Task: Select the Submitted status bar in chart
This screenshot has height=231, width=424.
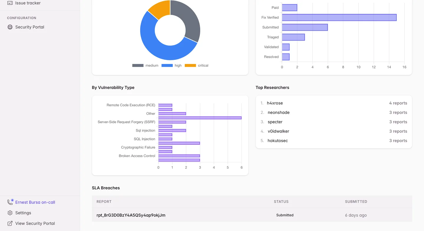Action: (305, 27)
